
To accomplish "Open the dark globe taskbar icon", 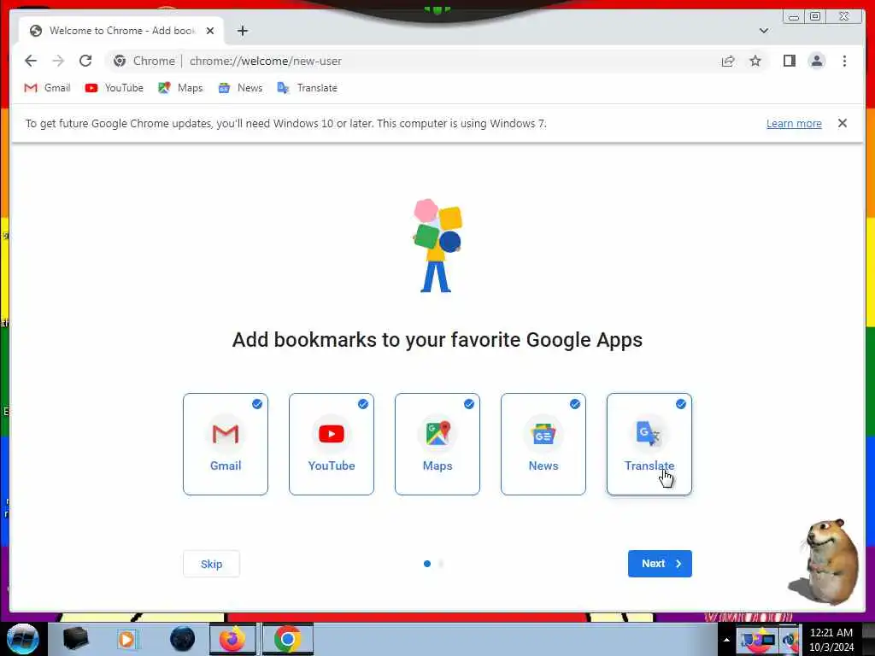I will click(183, 639).
